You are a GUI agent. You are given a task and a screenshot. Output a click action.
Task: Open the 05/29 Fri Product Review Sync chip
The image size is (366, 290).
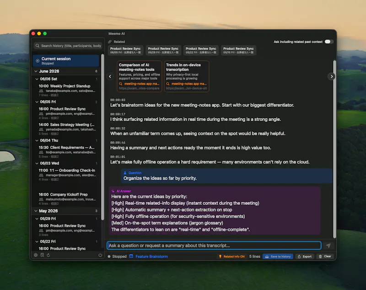coord(163,50)
